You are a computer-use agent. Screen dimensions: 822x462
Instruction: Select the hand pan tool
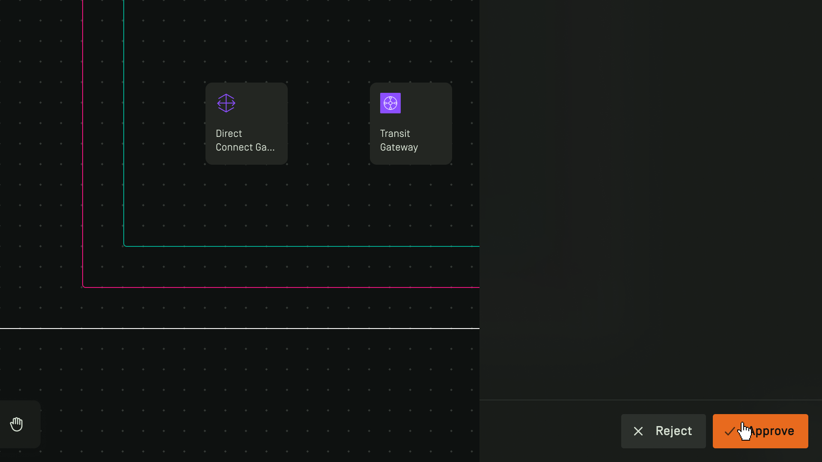point(16,424)
